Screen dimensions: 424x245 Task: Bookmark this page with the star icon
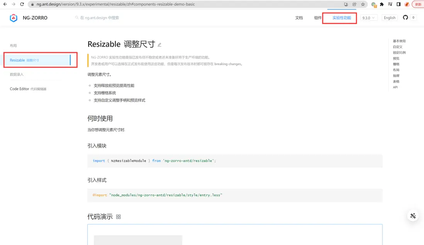[363, 4]
